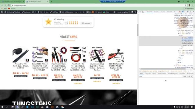Viewport: 195px width, 109px height.
Task: Click 'Edit with Elementor' in admin bar
Action: coord(66,12)
